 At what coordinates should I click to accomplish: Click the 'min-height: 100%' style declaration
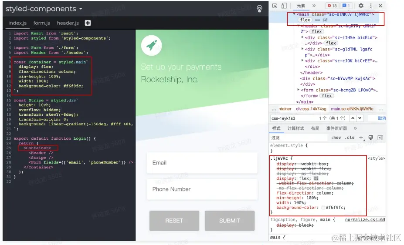pos(297,198)
